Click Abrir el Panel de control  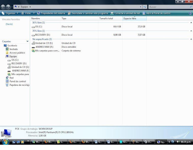[156, 13]
